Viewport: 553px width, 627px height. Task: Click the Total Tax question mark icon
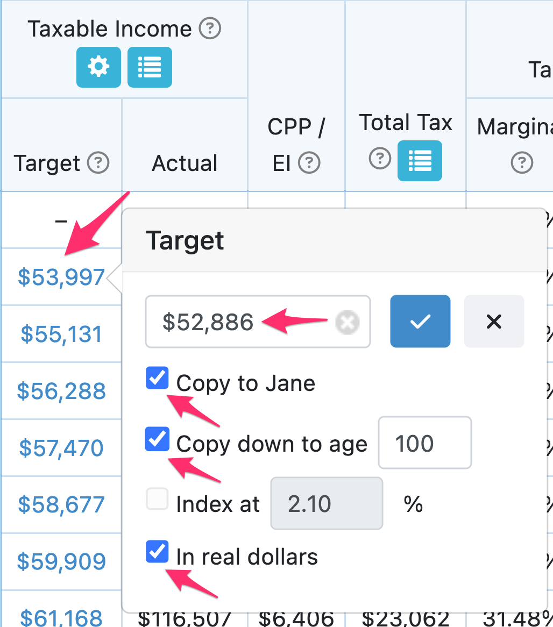tap(380, 159)
